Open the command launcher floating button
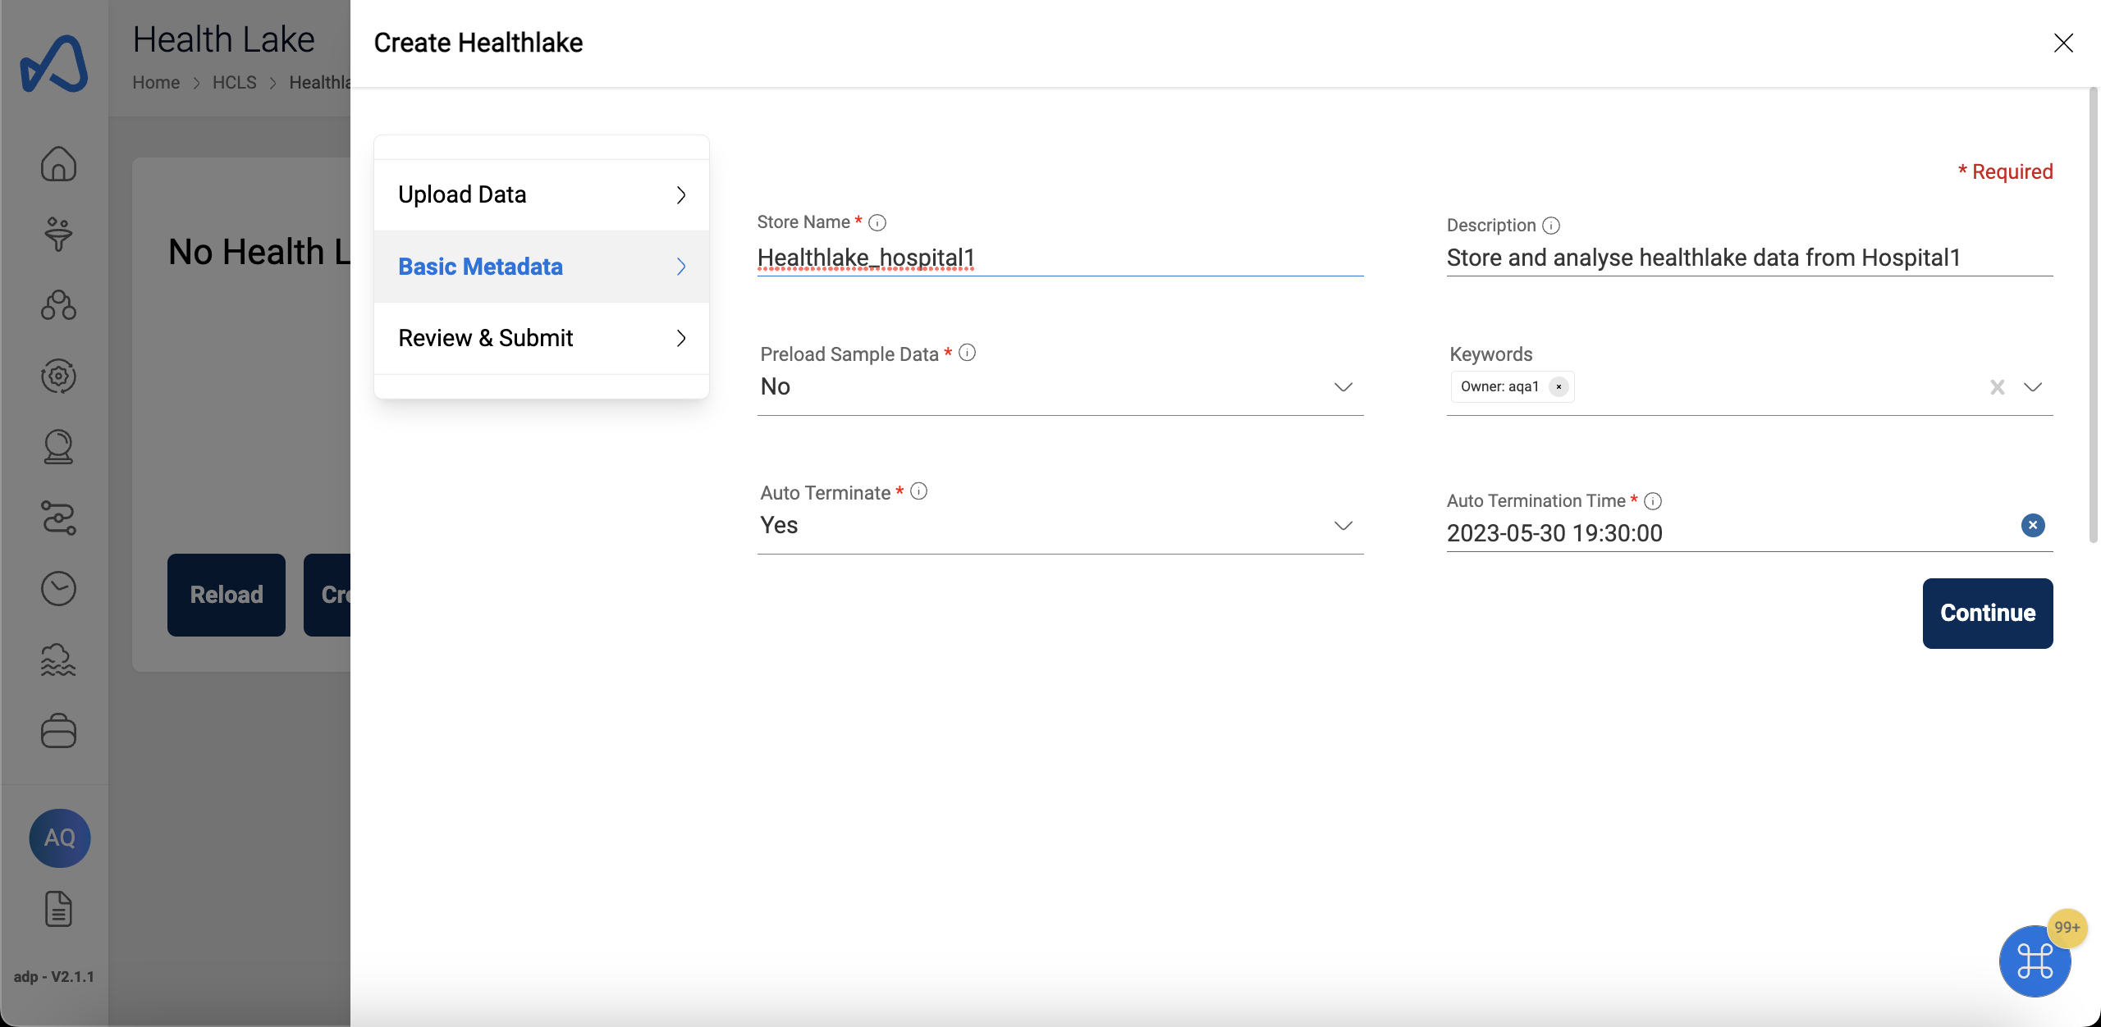This screenshot has width=2101, height=1027. pos(2035,961)
